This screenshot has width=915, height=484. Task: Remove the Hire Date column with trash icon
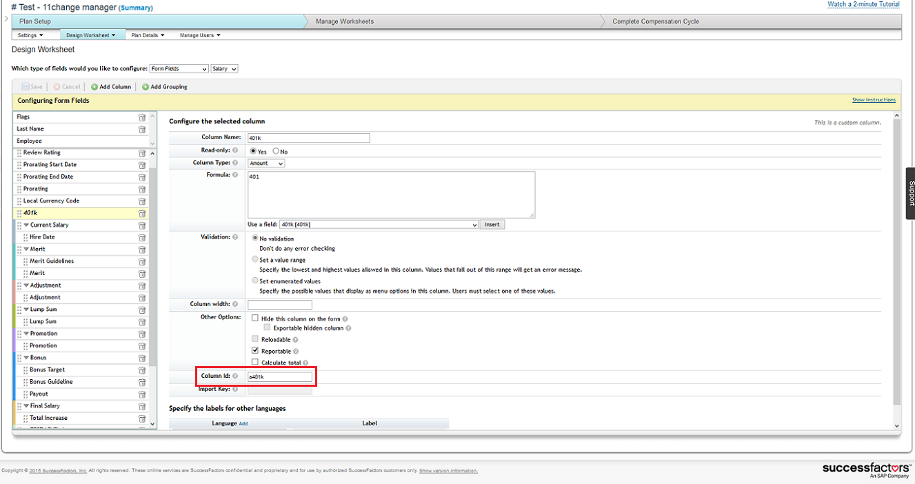coord(142,237)
